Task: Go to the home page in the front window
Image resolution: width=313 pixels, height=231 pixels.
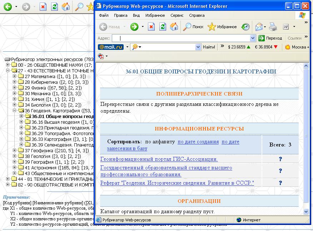Action: pos(174,27)
